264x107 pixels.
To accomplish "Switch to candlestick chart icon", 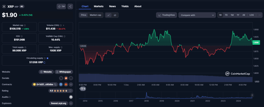I will 115,15.
